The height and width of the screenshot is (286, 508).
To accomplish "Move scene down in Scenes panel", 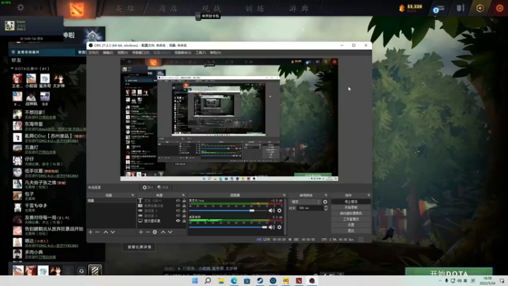I will [113, 232].
